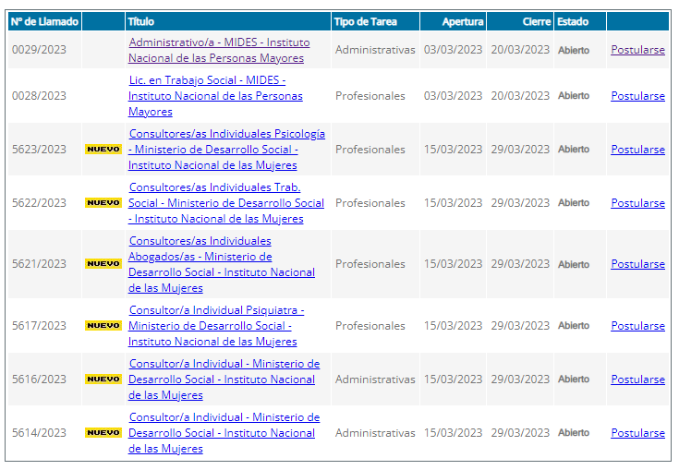Select call number 0029/2023
This screenshot has height=470, width=679.
coord(39,50)
